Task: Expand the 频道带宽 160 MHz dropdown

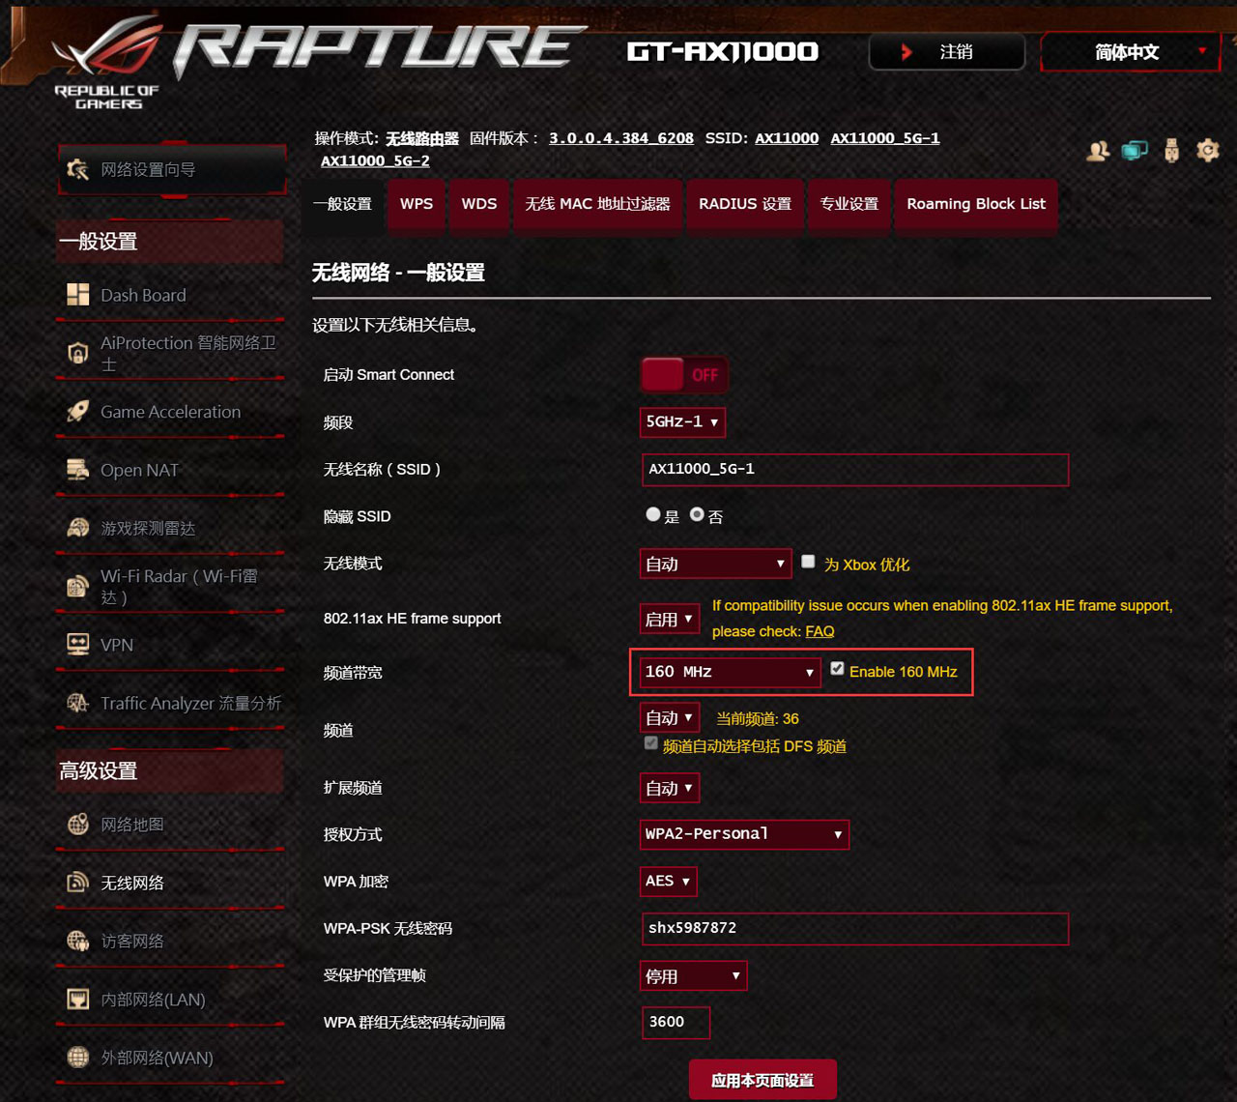Action: pyautogui.click(x=730, y=672)
